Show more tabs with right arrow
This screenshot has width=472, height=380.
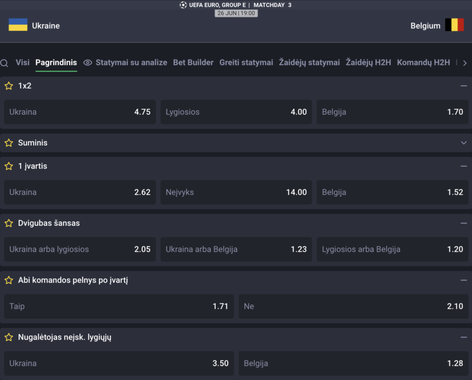[x=465, y=63]
